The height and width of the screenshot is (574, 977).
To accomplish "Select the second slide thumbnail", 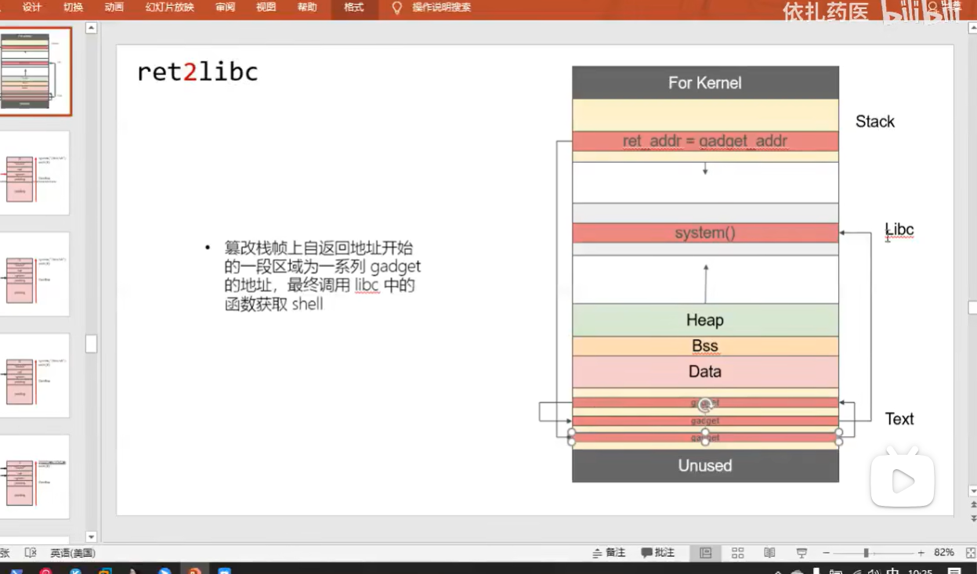I will 34,173.
